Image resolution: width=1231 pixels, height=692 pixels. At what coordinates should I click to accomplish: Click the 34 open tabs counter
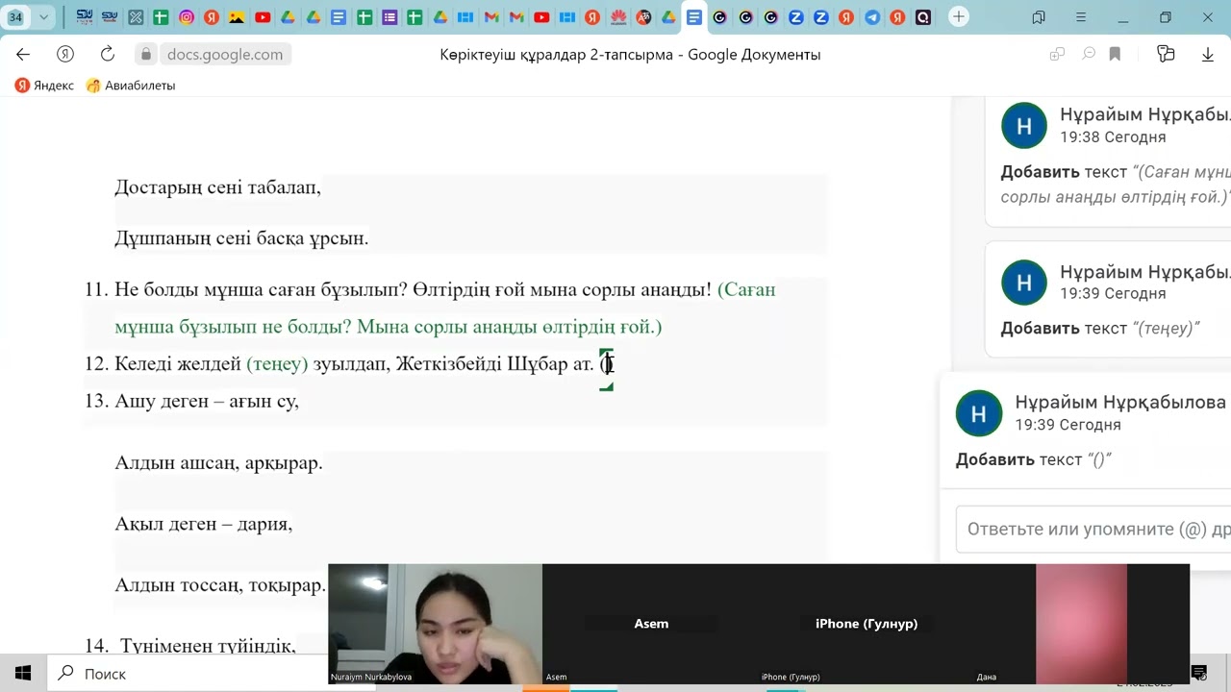coord(15,17)
